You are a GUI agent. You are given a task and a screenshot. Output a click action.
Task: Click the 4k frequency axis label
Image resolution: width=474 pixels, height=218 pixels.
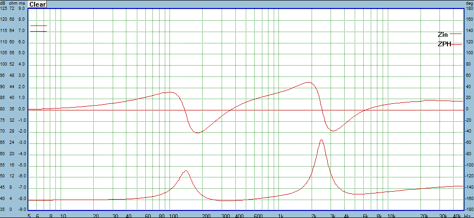(347, 216)
